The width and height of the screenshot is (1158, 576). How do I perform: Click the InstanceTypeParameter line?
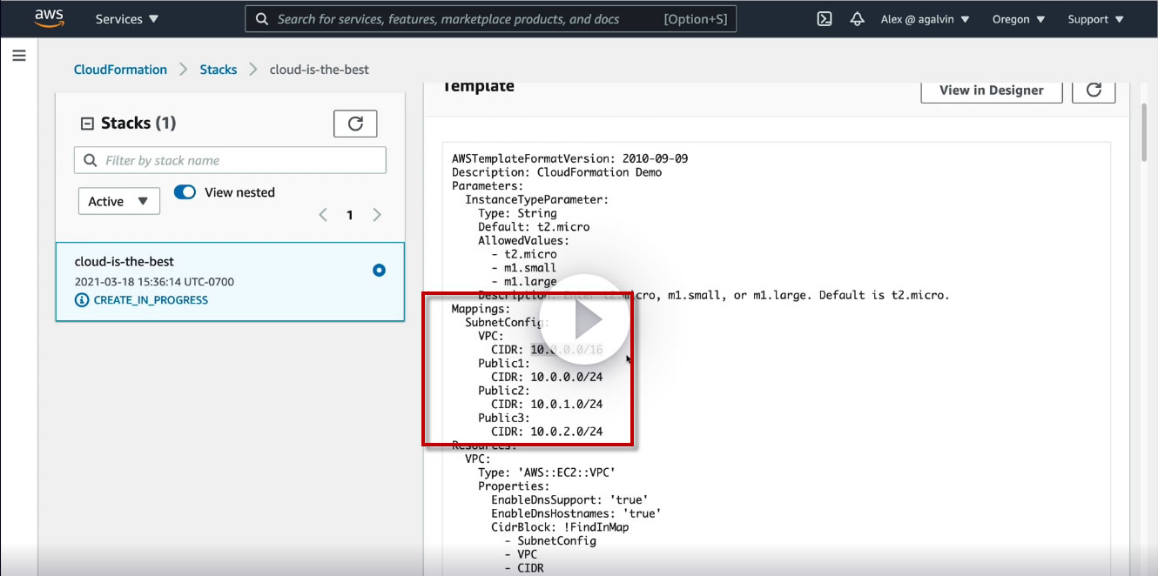[537, 199]
